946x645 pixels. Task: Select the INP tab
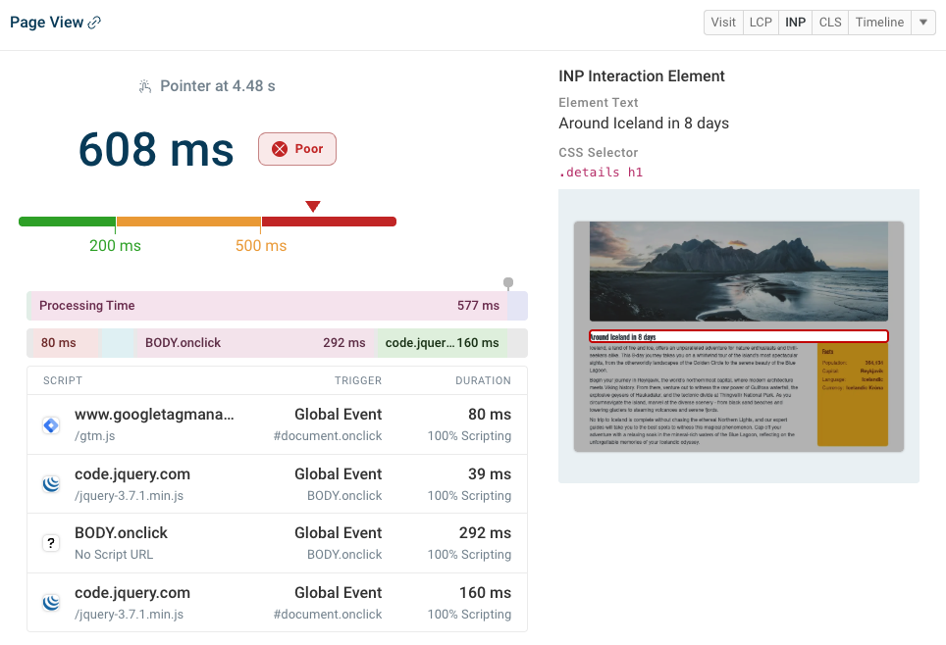pyautogui.click(x=795, y=22)
